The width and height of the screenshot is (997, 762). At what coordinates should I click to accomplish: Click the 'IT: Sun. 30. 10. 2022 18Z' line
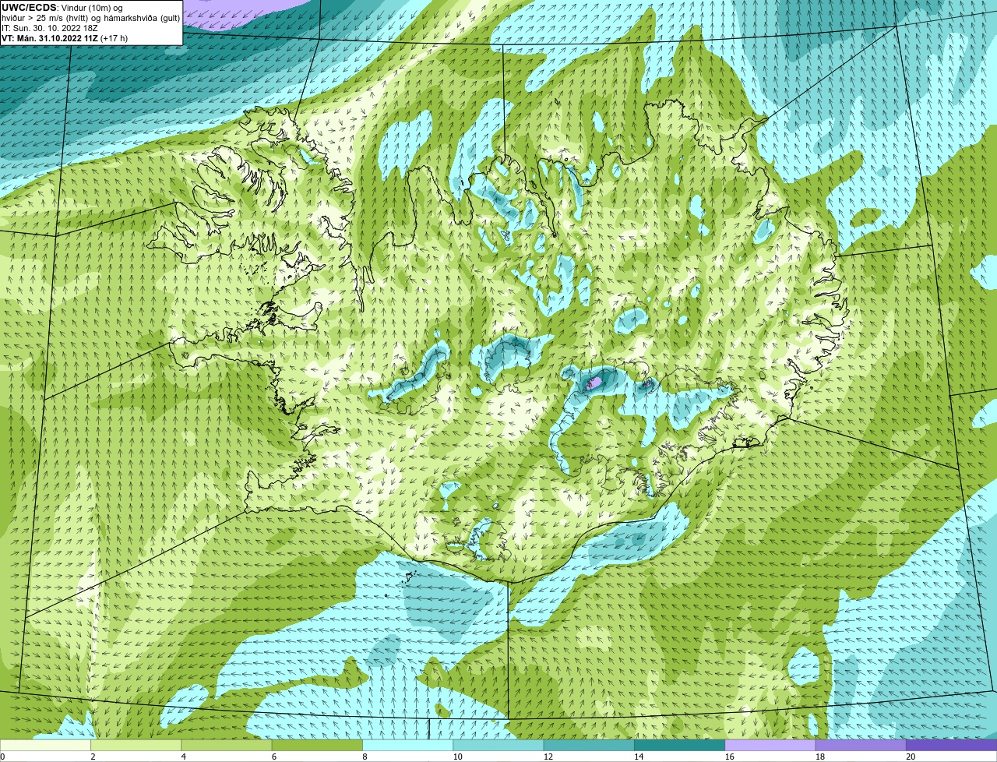pos(49,28)
